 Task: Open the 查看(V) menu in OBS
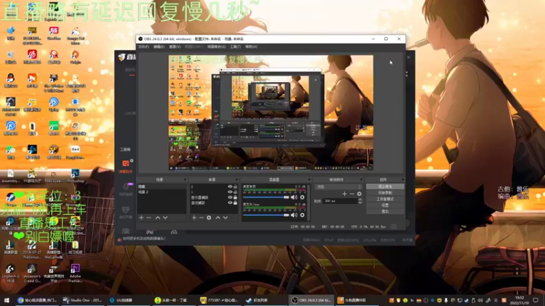(x=175, y=46)
